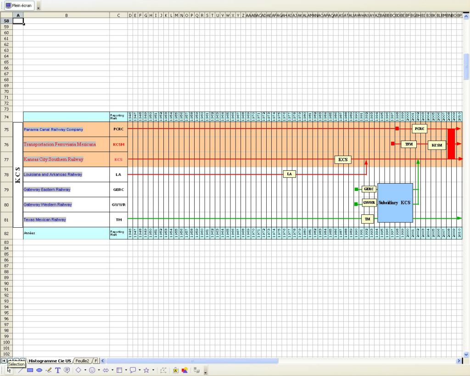The height and width of the screenshot is (376, 470).
Task: Click horizontal scrollbar left arrow
Action: pos(102,361)
